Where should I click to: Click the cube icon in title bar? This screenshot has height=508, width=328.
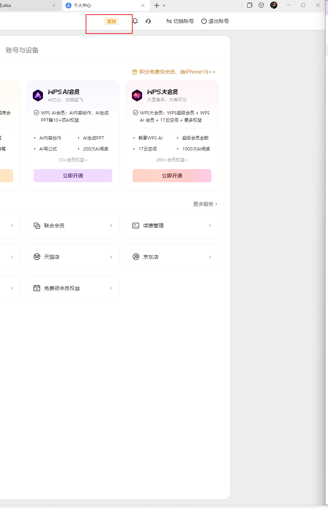tap(261, 5)
